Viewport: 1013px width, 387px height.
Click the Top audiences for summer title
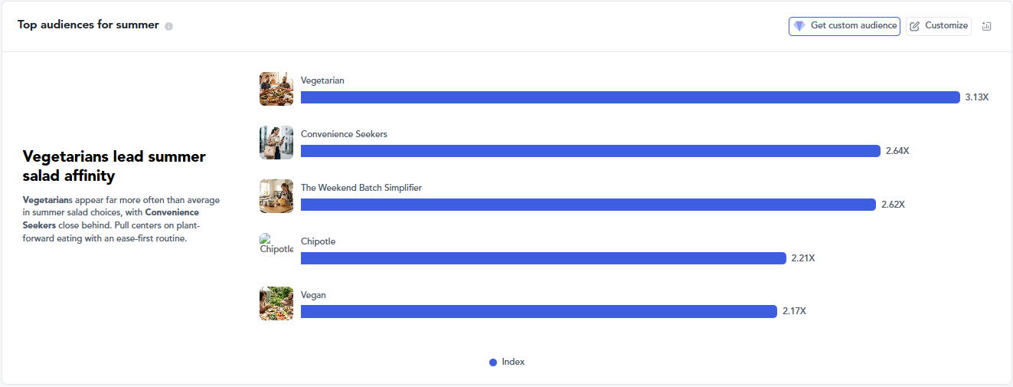(x=88, y=25)
